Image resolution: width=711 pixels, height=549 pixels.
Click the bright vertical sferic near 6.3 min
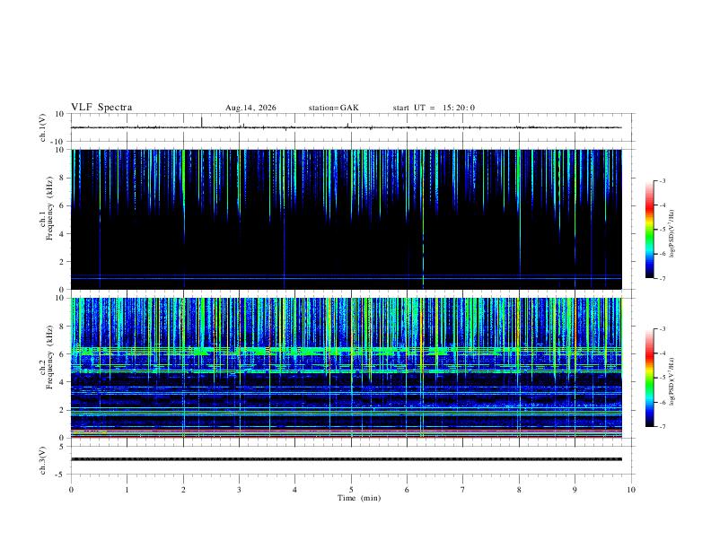(423, 219)
